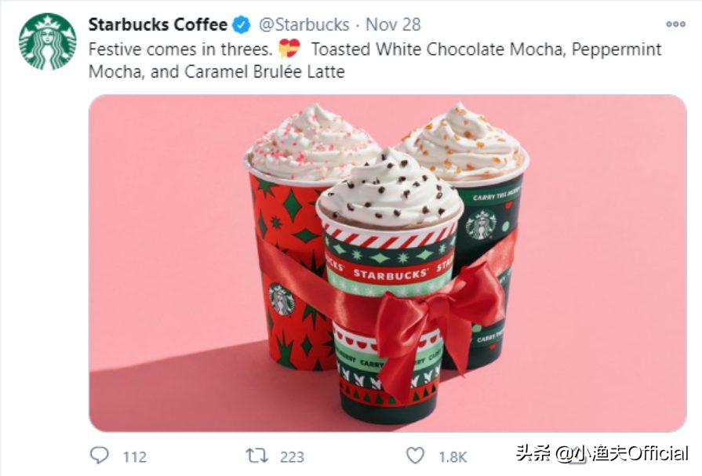Click the reply speech bubble icon

(x=99, y=456)
